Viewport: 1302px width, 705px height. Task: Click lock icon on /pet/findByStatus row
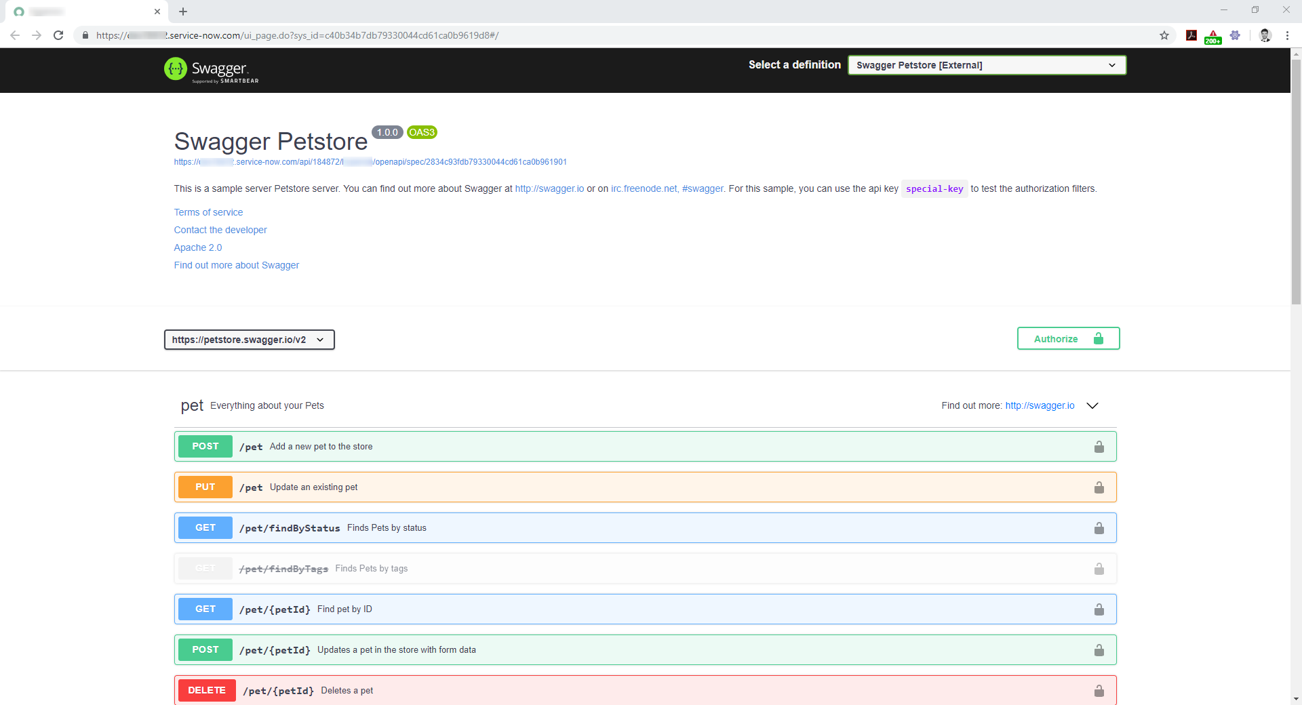pos(1099,528)
